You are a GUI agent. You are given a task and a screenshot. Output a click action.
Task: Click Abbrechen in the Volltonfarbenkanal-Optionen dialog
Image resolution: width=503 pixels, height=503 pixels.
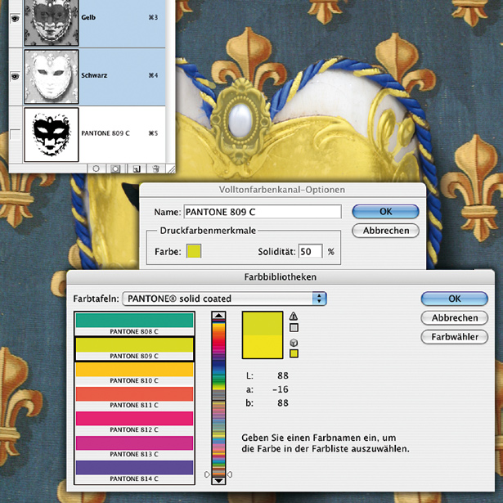click(x=385, y=231)
